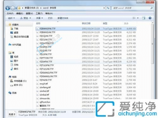Open the arrow next to 预览 button
The width and height of the screenshot is (158, 118).
pos(30,18)
